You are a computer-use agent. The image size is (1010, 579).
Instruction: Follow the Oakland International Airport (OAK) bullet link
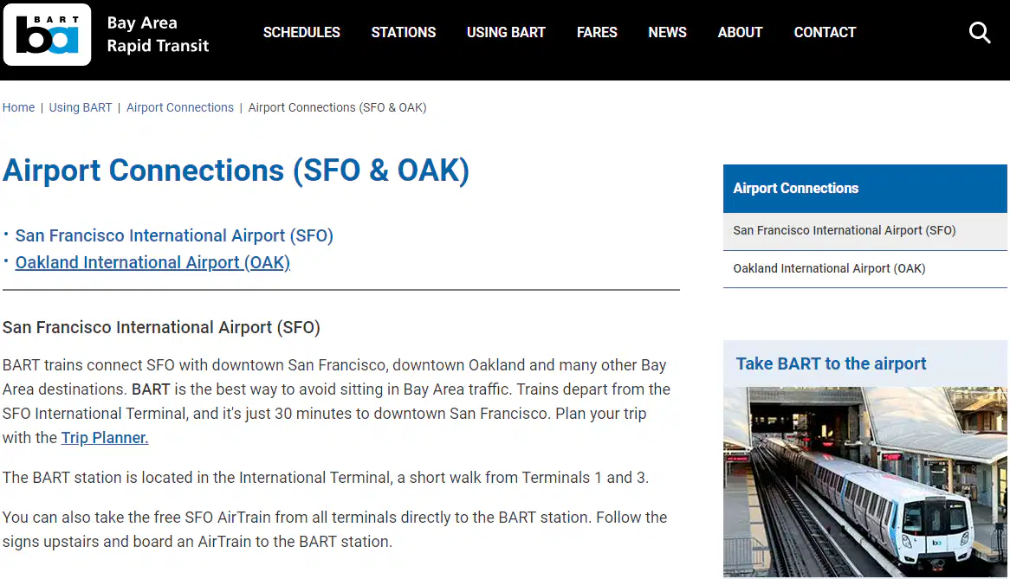pos(152,262)
